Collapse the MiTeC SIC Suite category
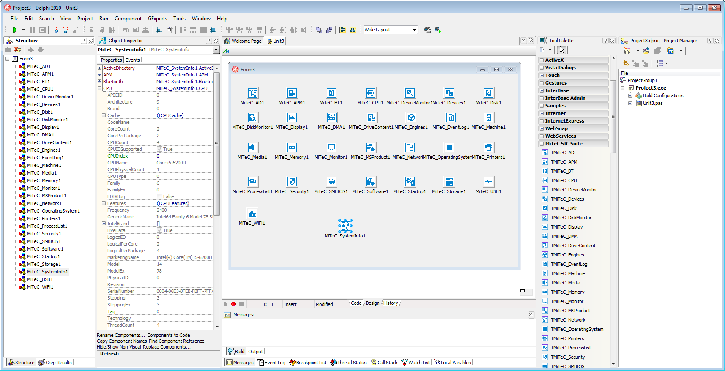Image resolution: width=725 pixels, height=371 pixels. tap(542, 144)
